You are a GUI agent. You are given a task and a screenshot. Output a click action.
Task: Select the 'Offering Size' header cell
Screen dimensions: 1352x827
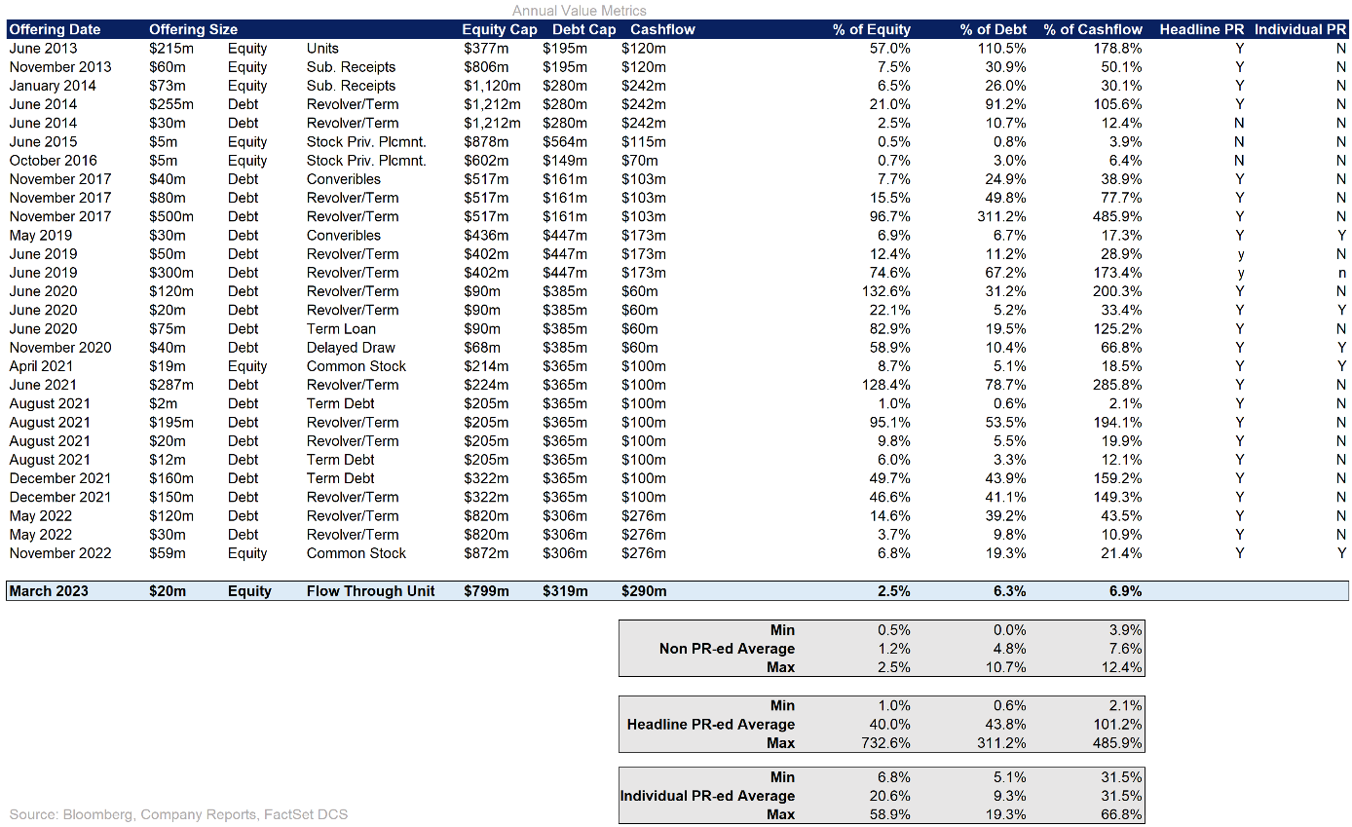coord(193,29)
